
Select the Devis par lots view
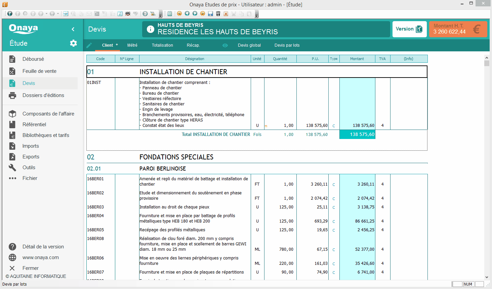click(x=287, y=45)
